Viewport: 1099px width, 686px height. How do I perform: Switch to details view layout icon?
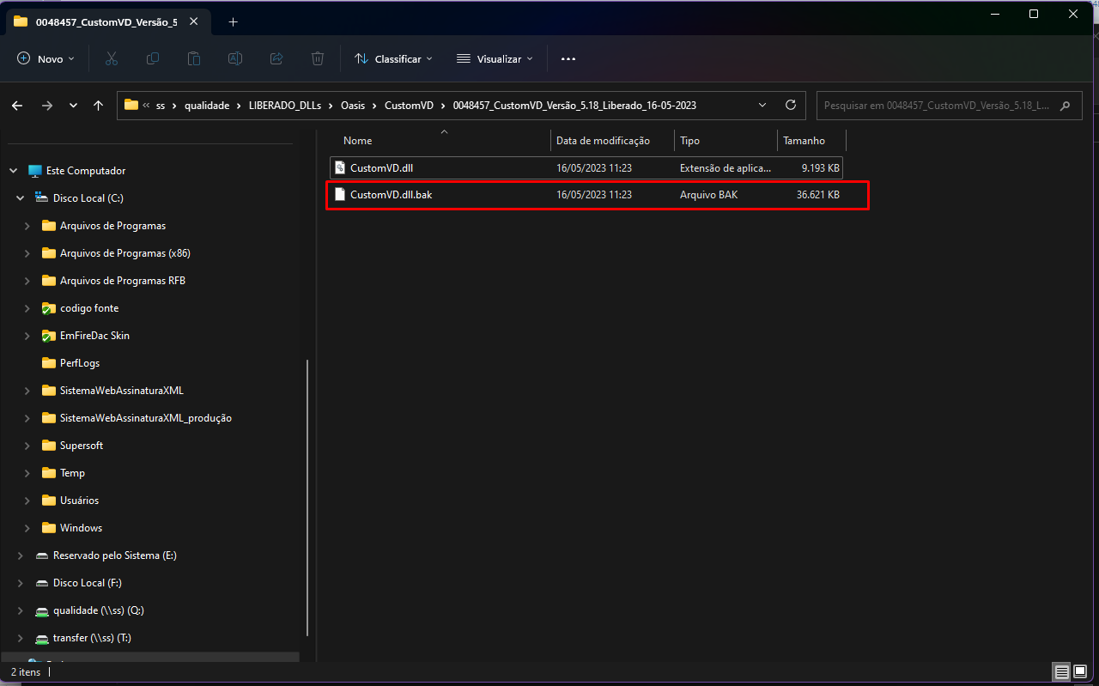pyautogui.click(x=1061, y=671)
